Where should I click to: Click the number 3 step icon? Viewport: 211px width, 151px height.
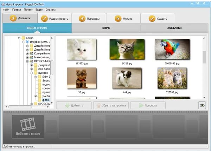pos(82,19)
